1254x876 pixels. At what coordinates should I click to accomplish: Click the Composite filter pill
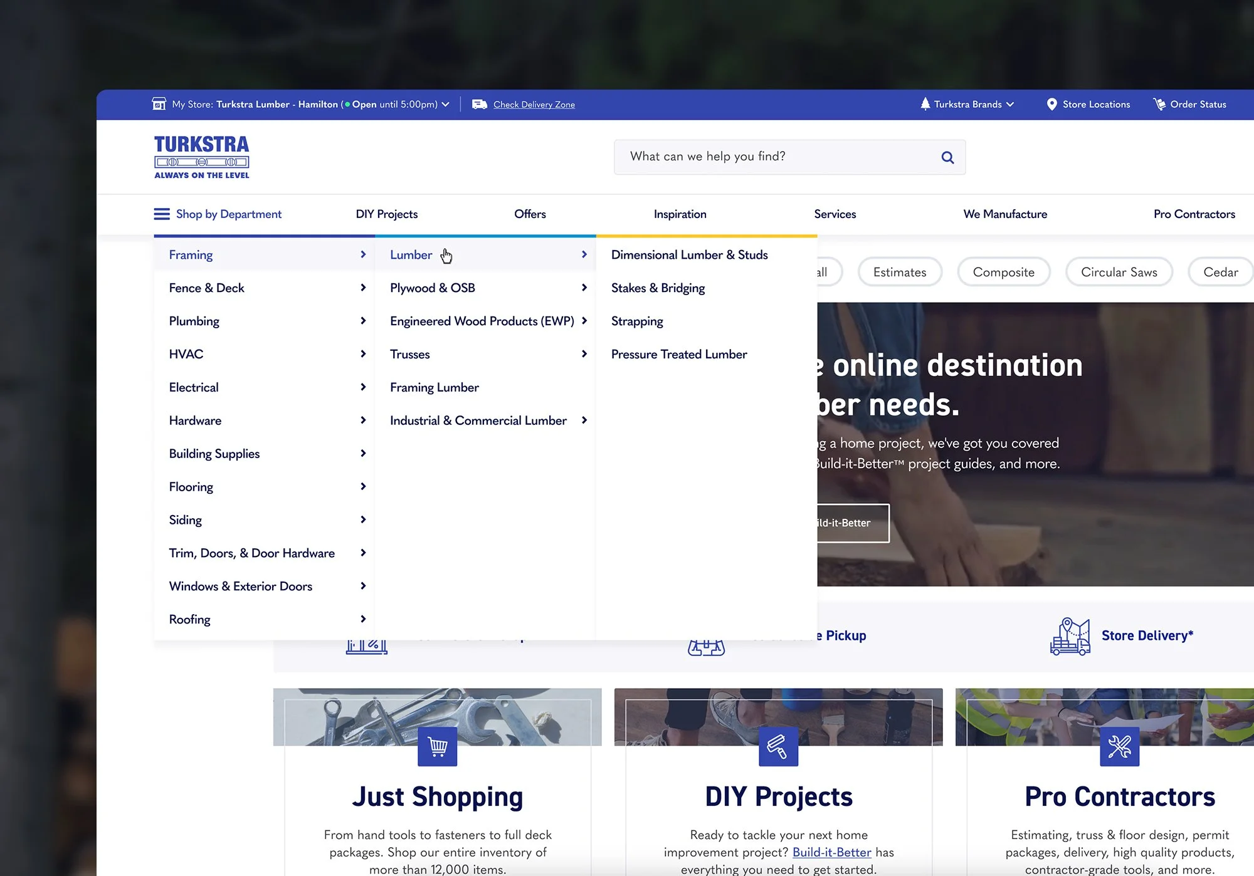click(x=1003, y=273)
